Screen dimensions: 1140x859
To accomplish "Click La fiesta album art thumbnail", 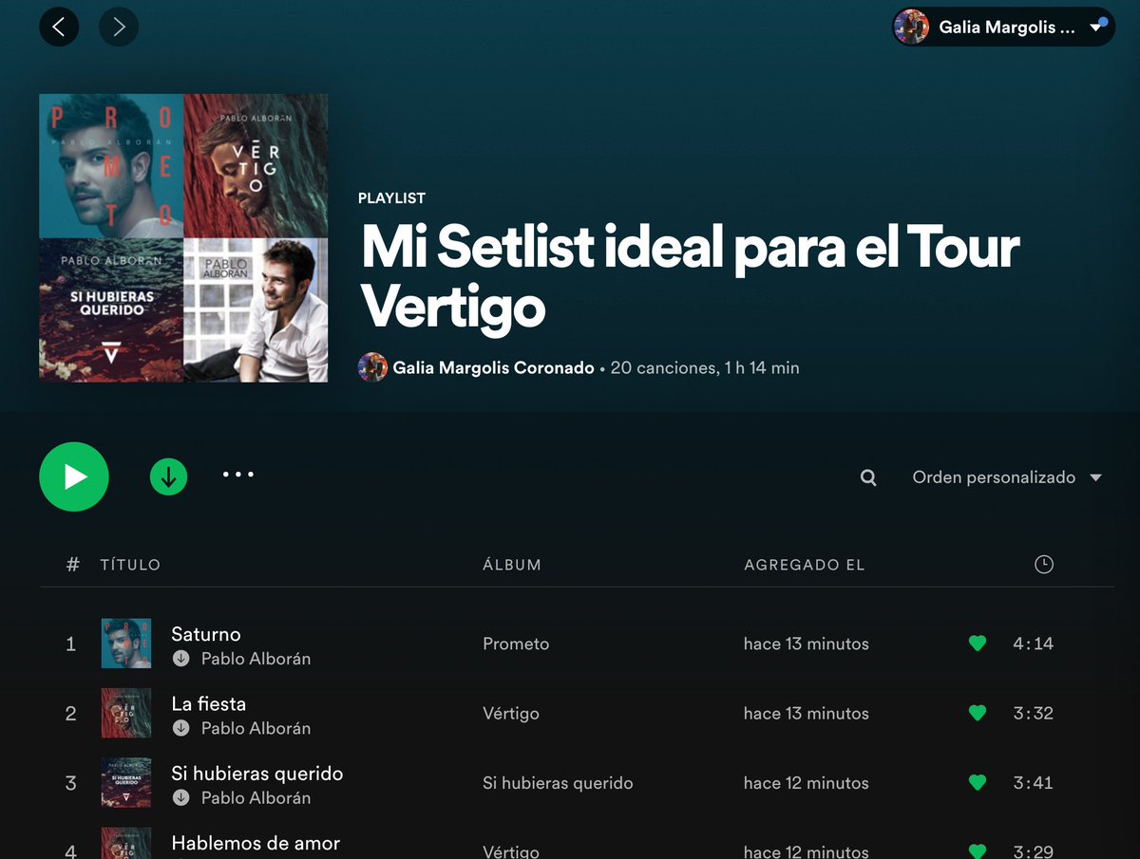I will coord(126,713).
